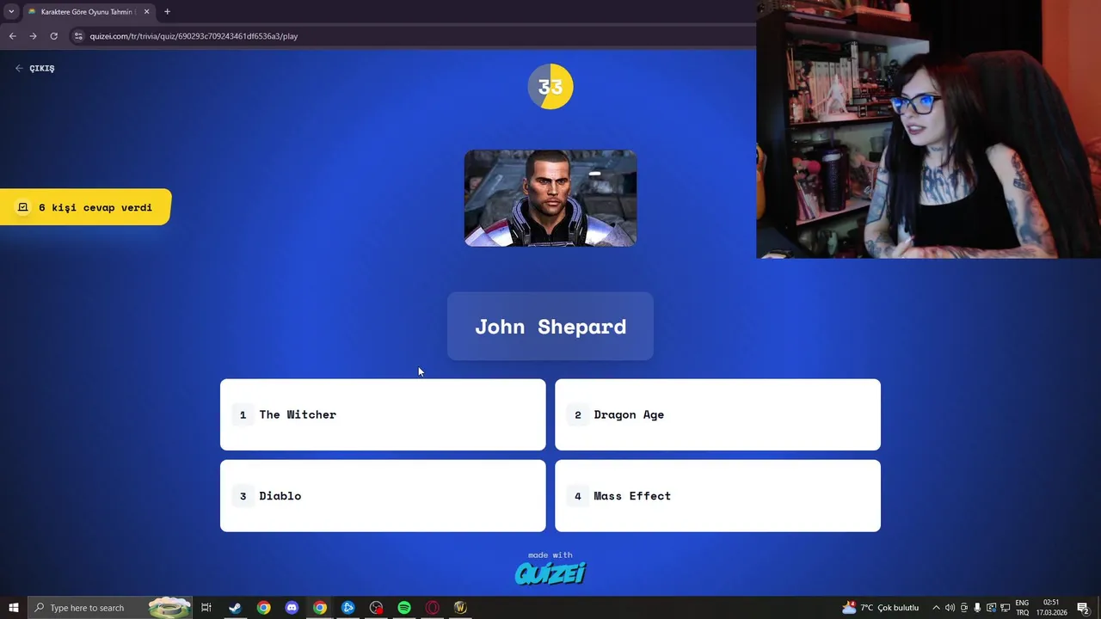Screen dimensions: 1101x619
Task: Open the volume speaker tray icon
Action: pos(950,608)
